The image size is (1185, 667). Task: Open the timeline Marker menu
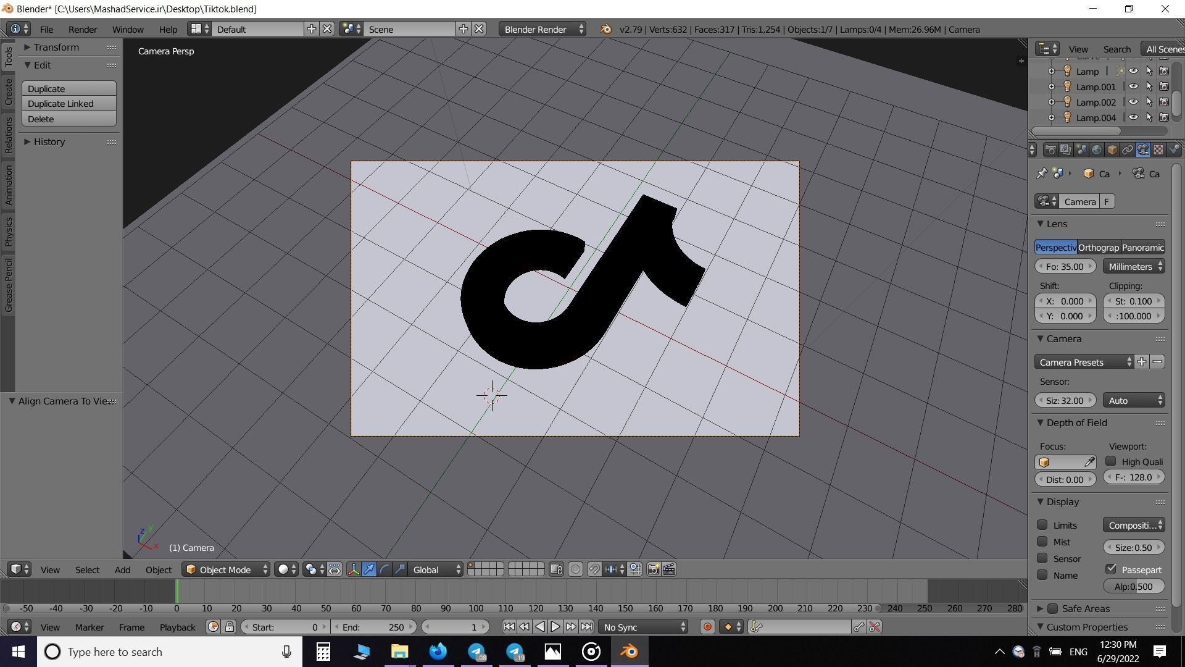89,627
